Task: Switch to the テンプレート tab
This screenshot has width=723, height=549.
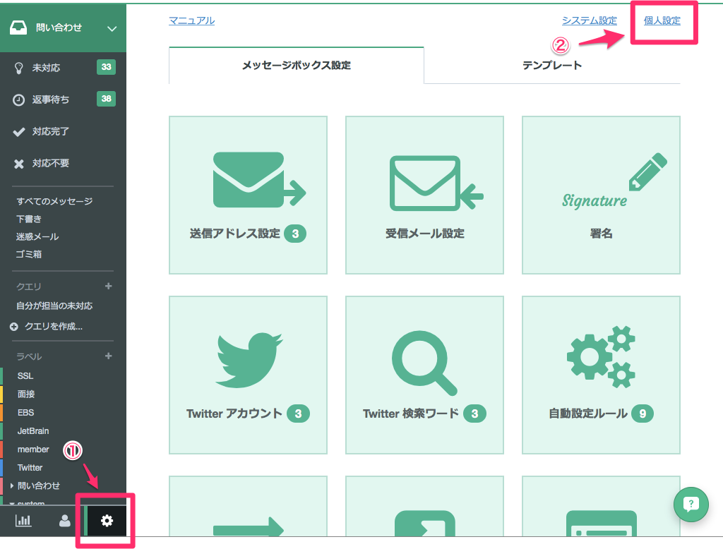Action: (552, 66)
